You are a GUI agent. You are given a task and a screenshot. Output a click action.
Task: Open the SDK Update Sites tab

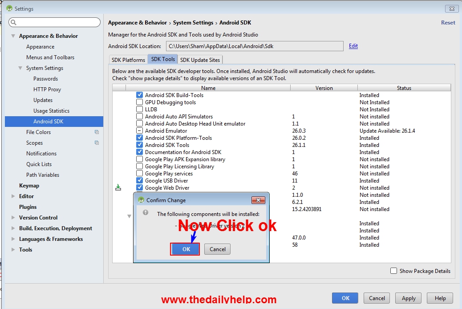(200, 60)
